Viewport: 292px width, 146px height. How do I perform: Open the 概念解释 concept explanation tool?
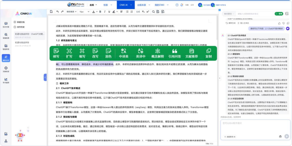(157, 53)
